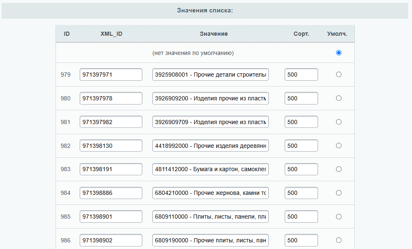The width and height of the screenshot is (412, 249).
Task: Set row 981 as default value
Action: coord(339,122)
